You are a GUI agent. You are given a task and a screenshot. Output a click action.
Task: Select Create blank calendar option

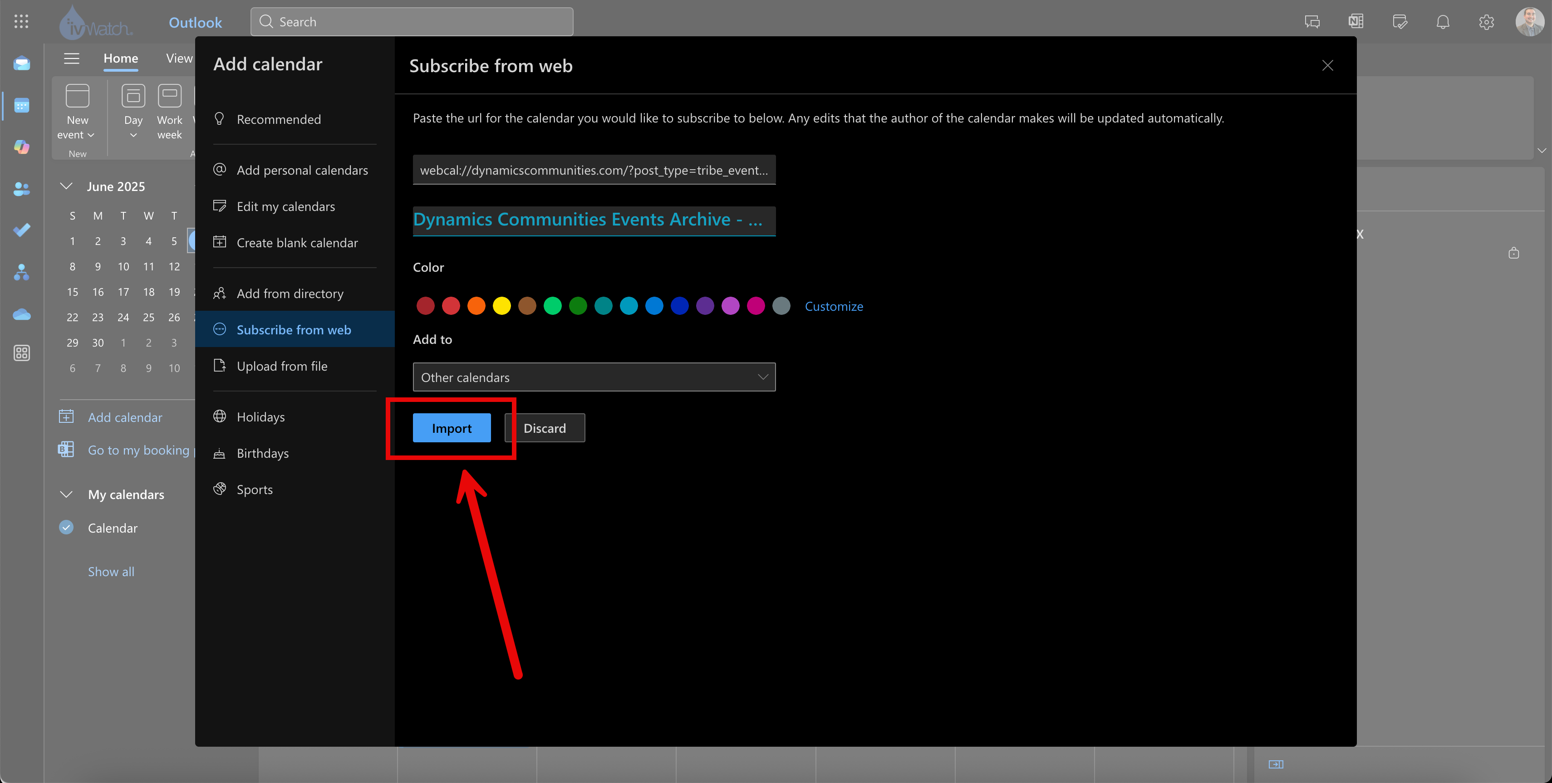coord(295,243)
